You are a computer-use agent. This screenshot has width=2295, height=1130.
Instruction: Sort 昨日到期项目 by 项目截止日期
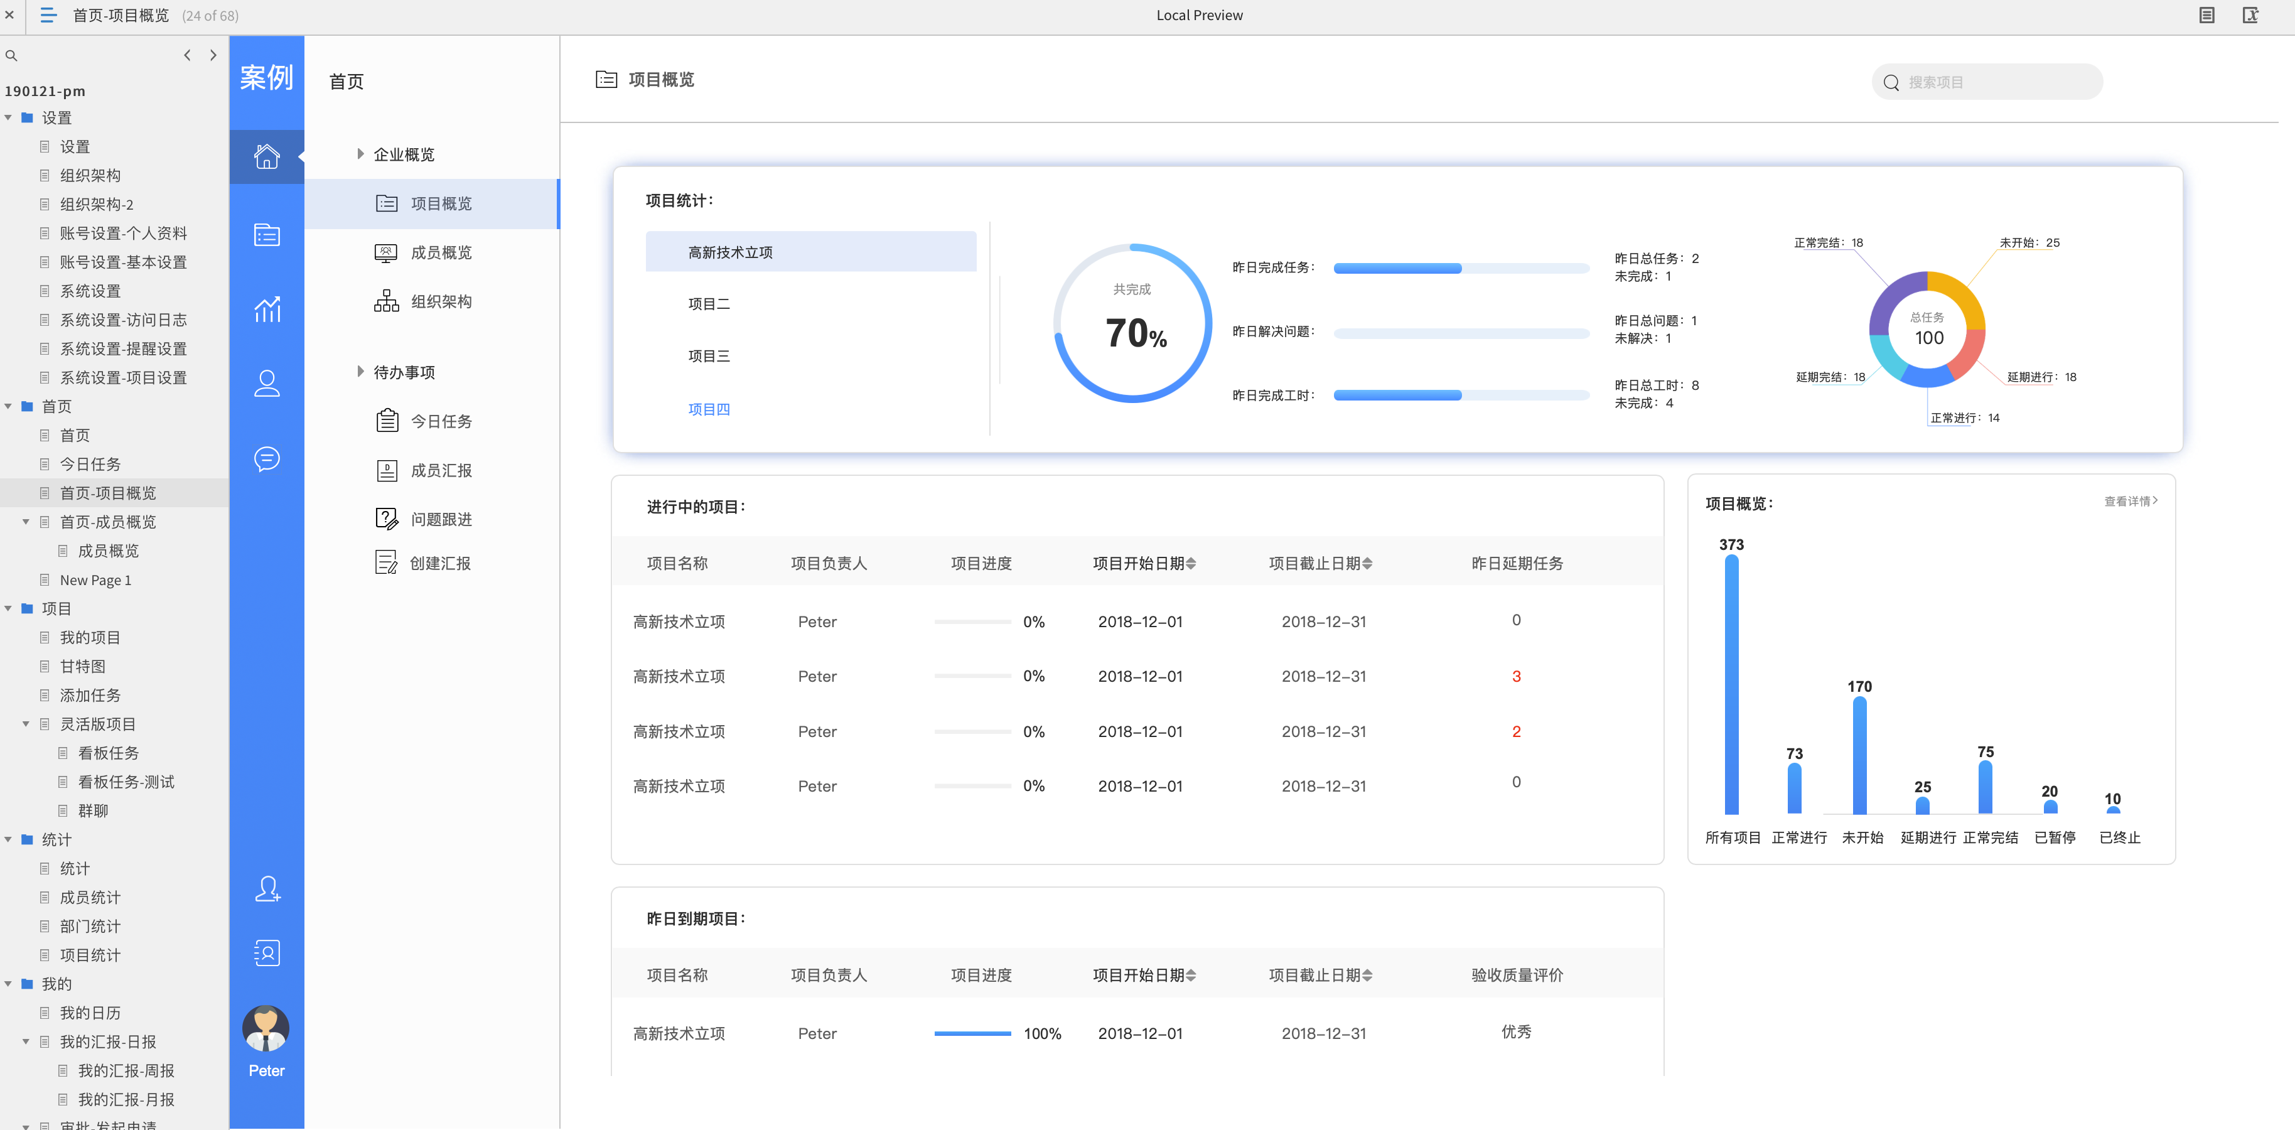1368,975
